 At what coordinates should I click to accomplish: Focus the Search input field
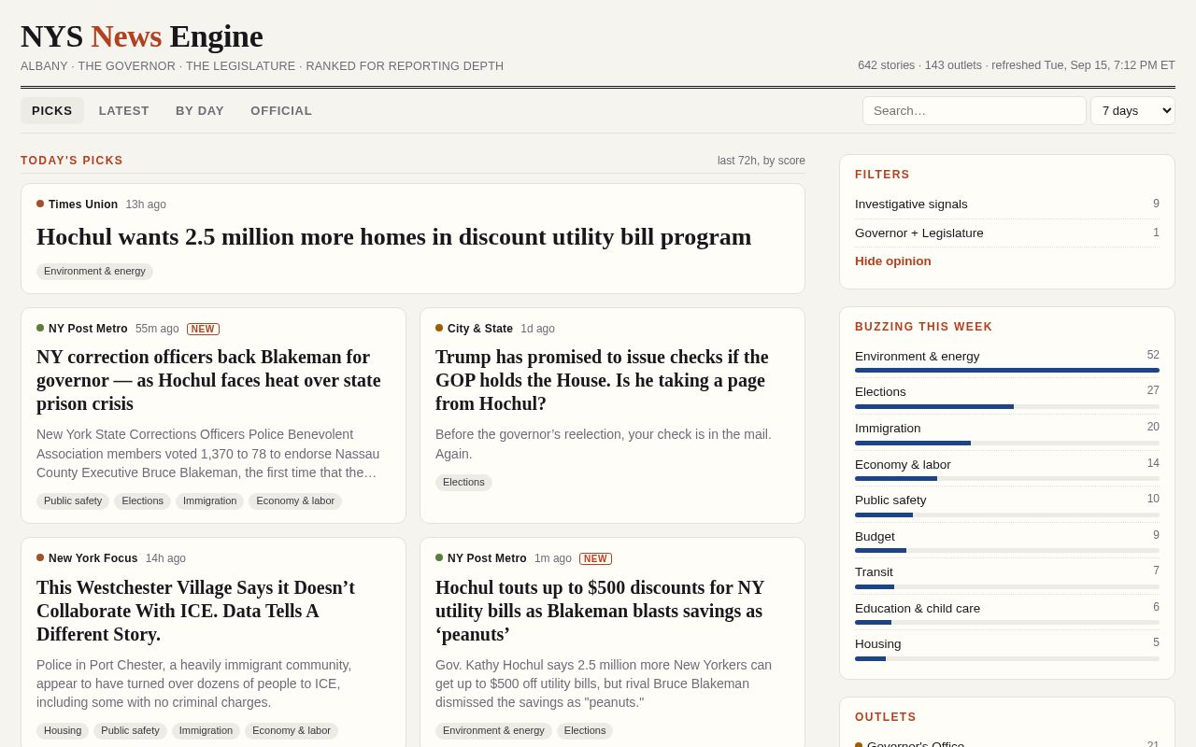point(974,110)
